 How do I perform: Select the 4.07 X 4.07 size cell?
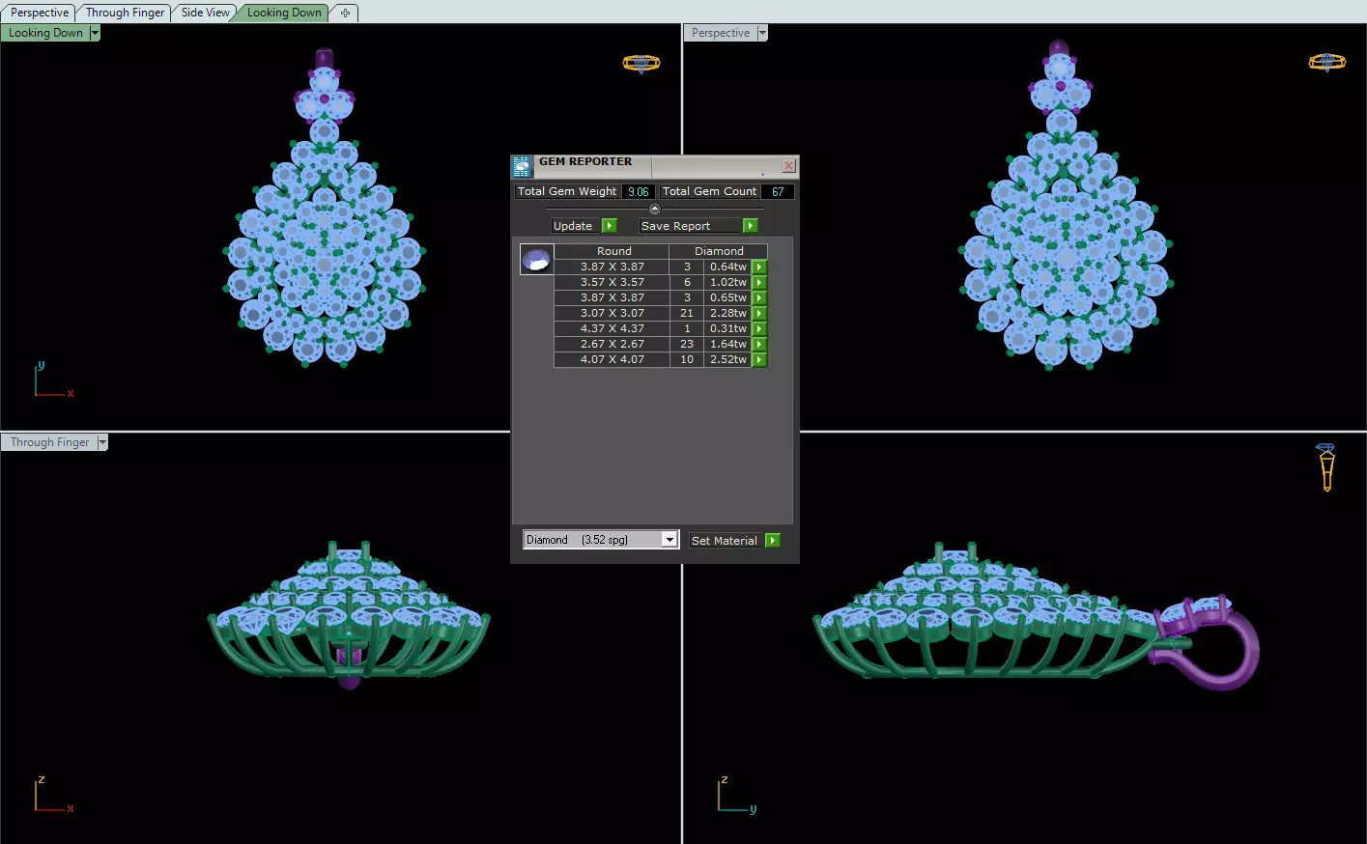[612, 360]
